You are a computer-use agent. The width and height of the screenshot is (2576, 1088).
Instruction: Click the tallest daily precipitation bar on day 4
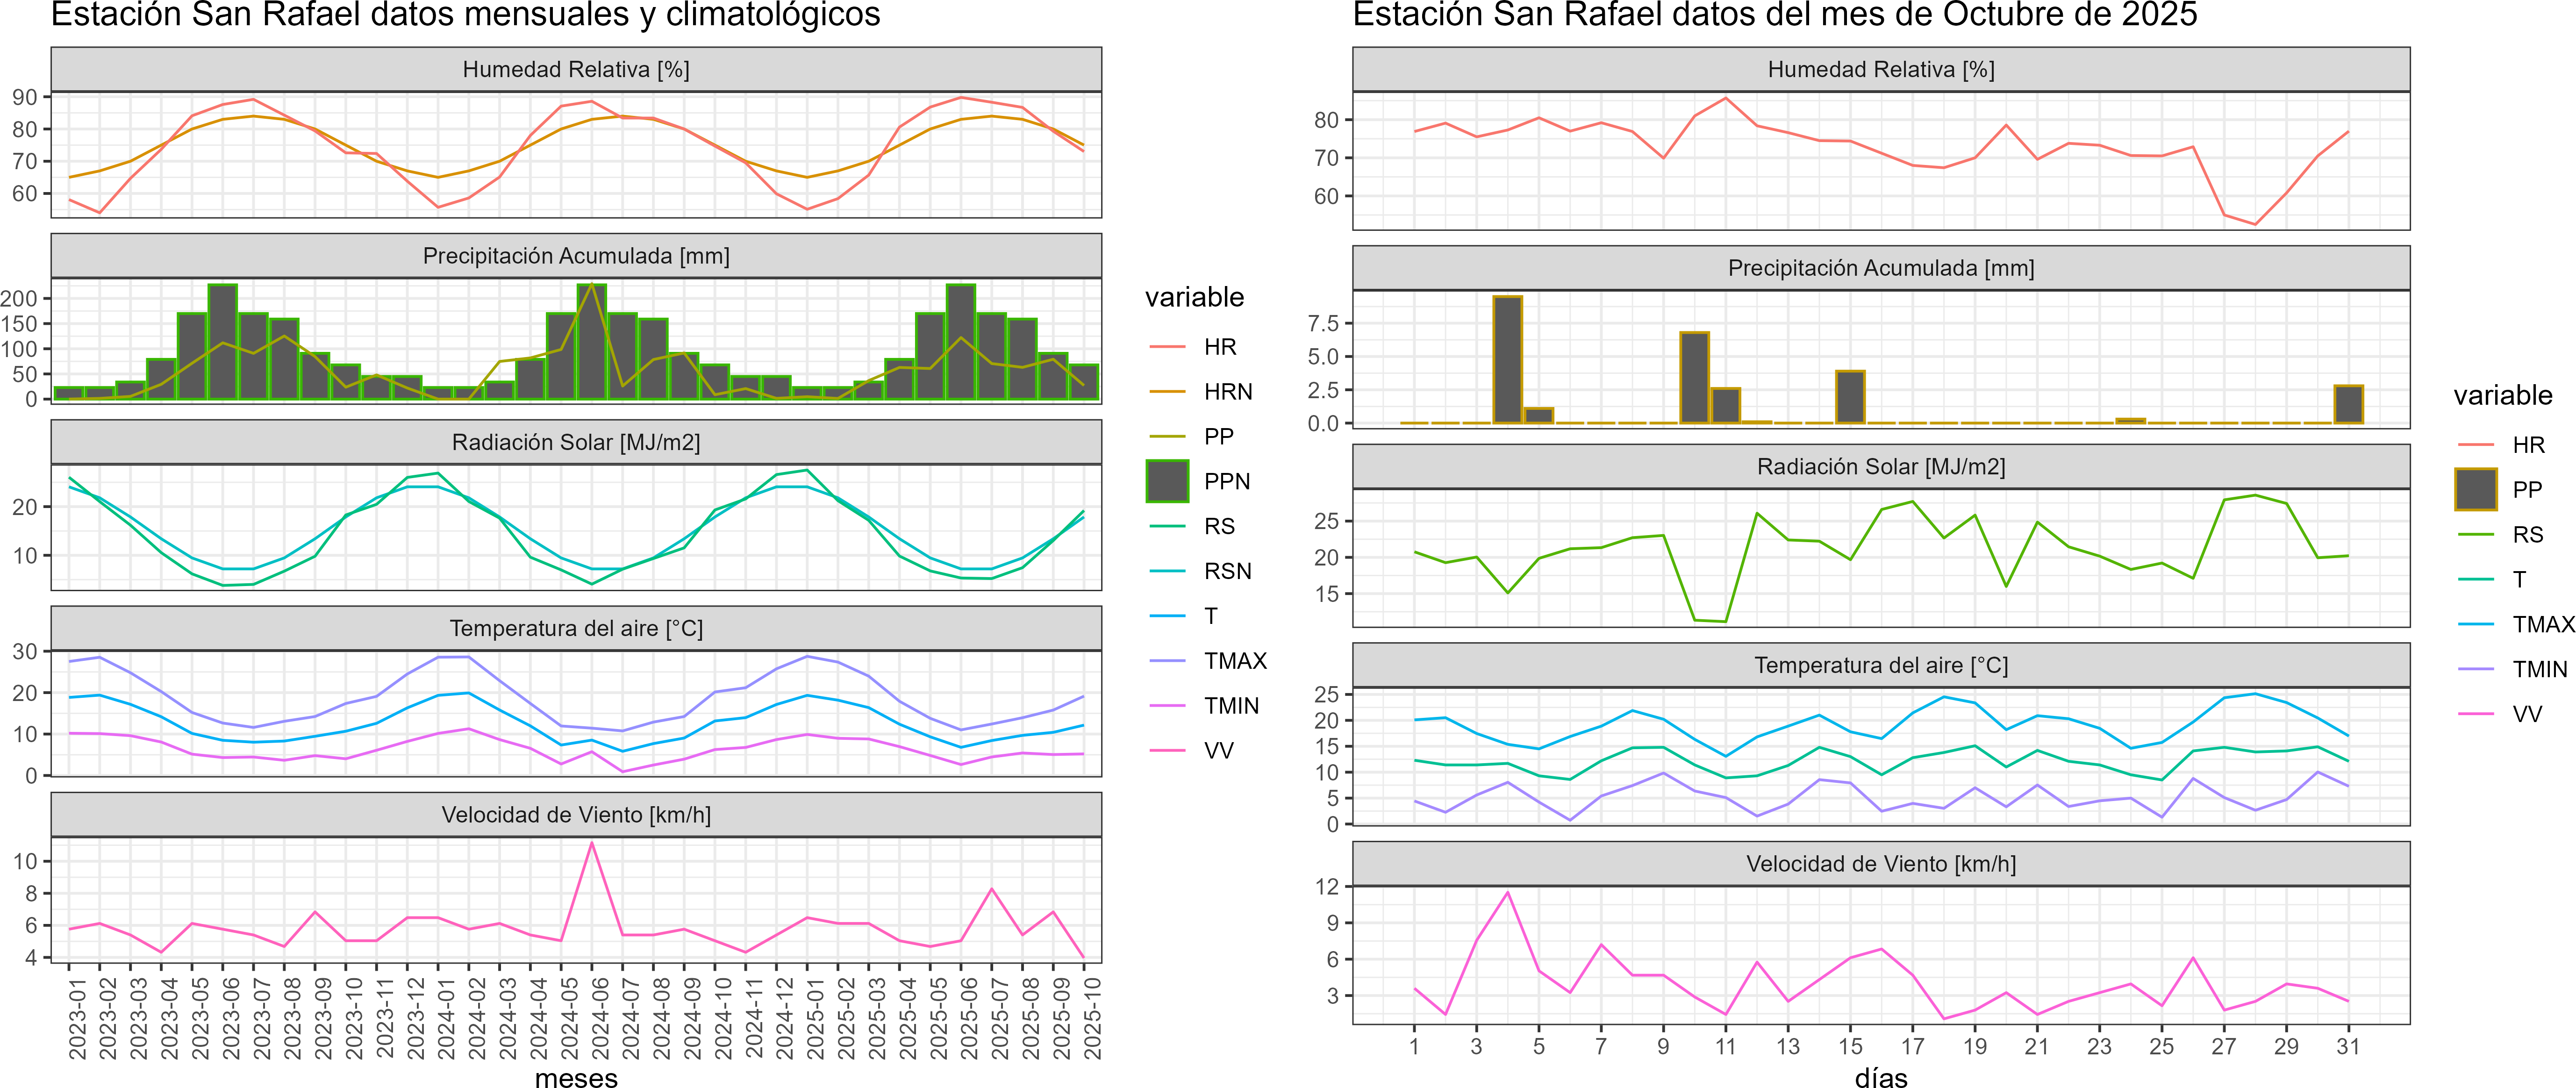click(x=1507, y=360)
